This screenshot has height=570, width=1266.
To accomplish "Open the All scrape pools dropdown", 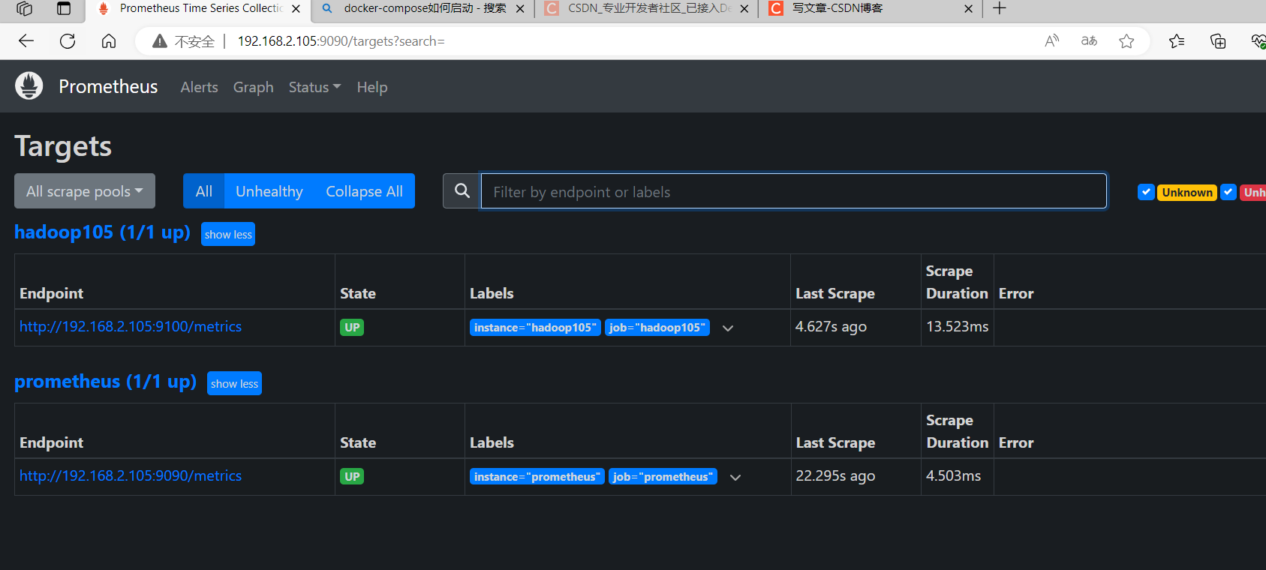I will (85, 191).
